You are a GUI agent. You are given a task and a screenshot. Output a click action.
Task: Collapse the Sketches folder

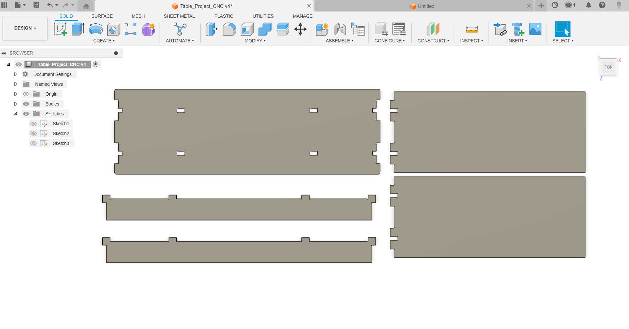pos(16,114)
